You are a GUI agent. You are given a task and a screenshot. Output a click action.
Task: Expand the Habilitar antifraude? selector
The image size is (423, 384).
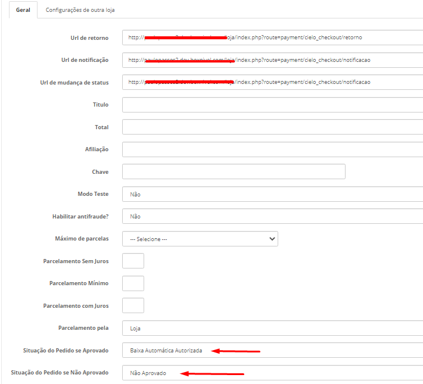(x=272, y=217)
